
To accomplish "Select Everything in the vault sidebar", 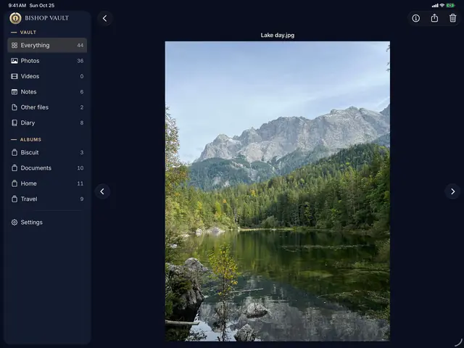I will click(x=47, y=45).
